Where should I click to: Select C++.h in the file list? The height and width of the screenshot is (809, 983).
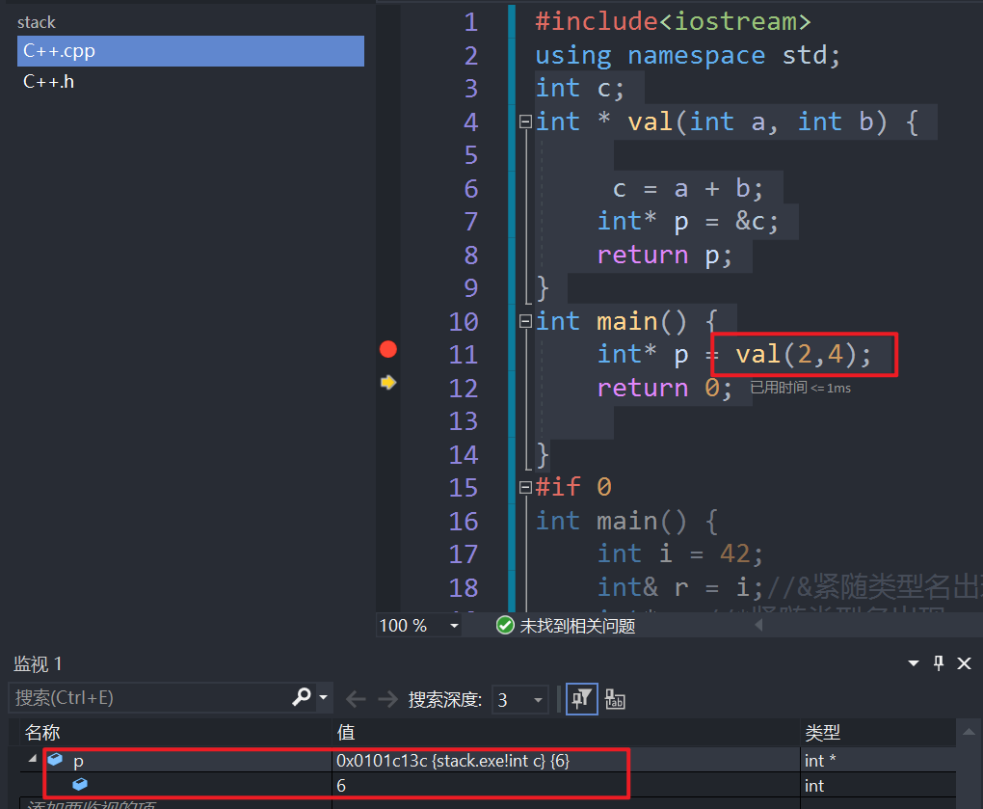tap(49, 82)
